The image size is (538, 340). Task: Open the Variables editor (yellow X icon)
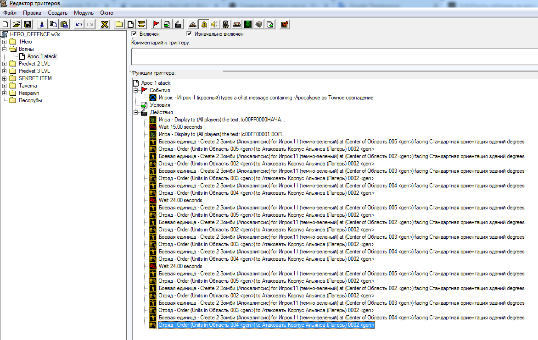click(105, 24)
